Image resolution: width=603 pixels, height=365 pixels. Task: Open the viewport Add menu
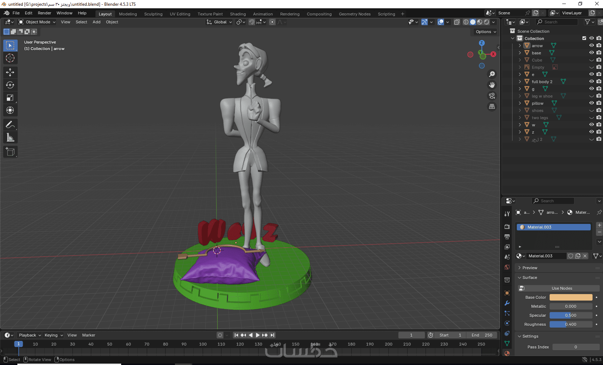pyautogui.click(x=97, y=22)
